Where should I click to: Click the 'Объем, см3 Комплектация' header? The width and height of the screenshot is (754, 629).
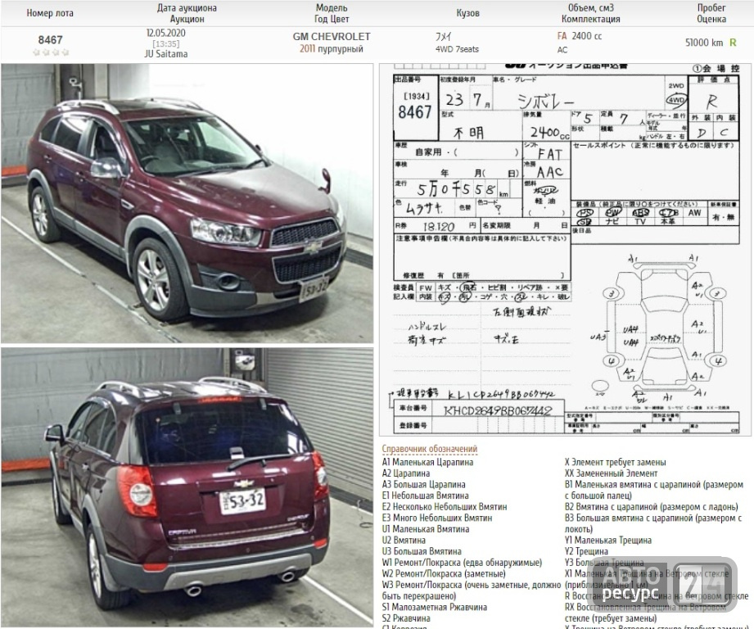coord(590,13)
